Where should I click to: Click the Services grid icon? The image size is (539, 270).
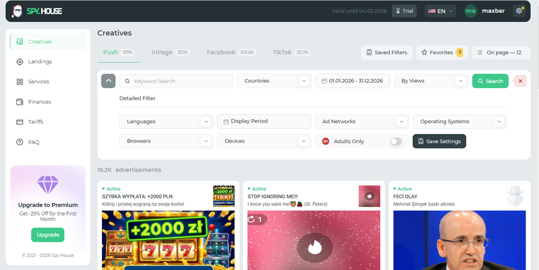pos(20,82)
